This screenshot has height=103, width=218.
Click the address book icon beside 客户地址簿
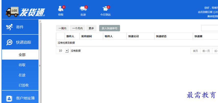9,98
